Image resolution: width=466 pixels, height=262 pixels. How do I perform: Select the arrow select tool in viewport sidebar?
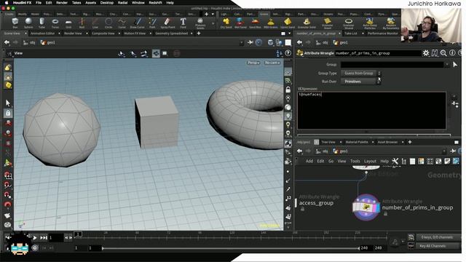[8, 103]
